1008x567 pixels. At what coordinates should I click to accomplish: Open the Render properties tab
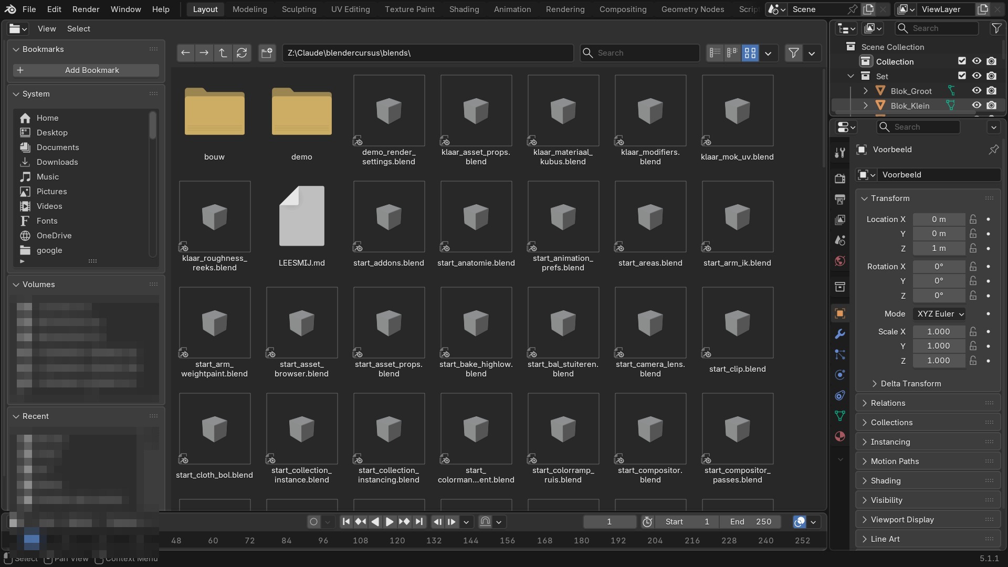(840, 178)
